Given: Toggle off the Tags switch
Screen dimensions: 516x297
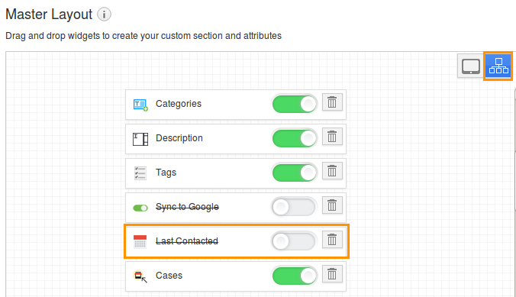Looking at the screenshot, I should (294, 173).
